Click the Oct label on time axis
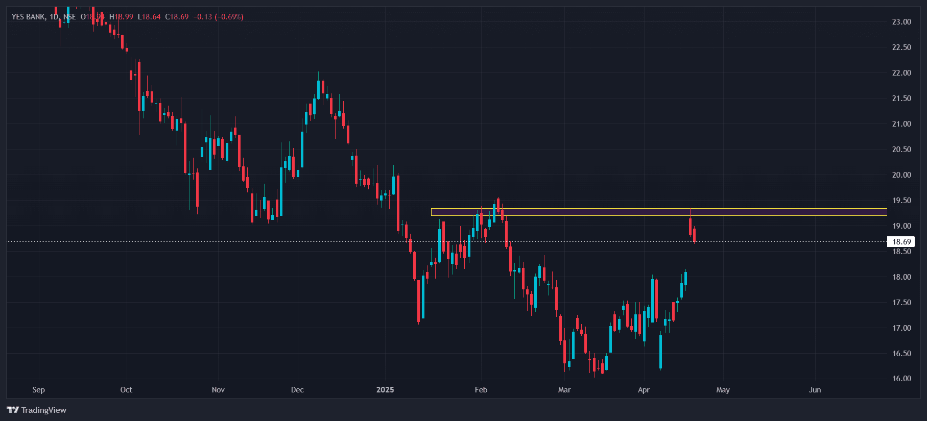927x421 pixels. click(x=126, y=390)
